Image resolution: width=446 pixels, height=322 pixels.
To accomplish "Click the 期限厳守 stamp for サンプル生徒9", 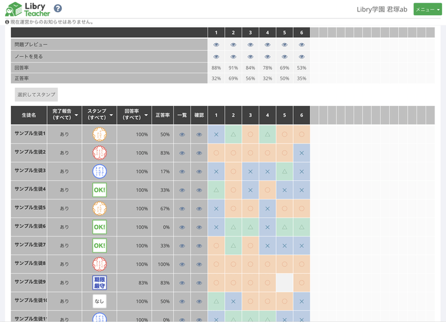I will point(99,282).
